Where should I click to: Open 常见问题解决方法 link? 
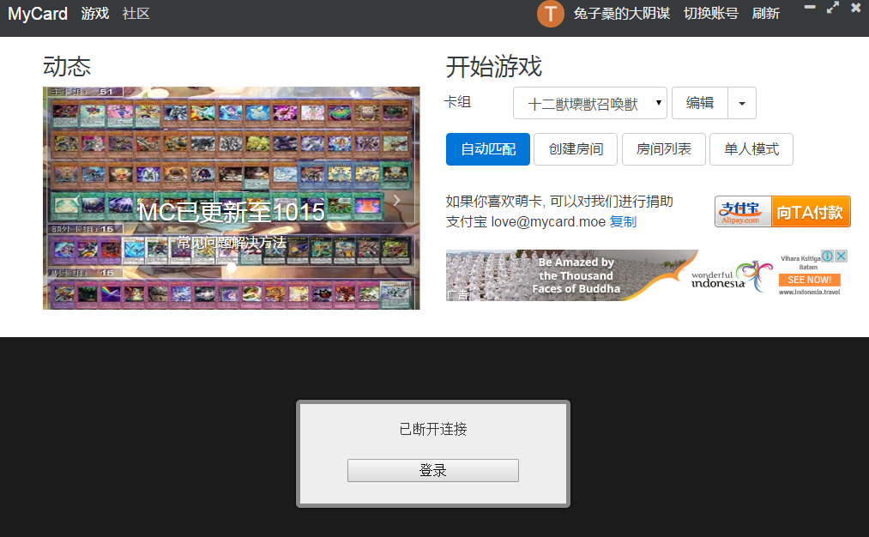coord(231,242)
